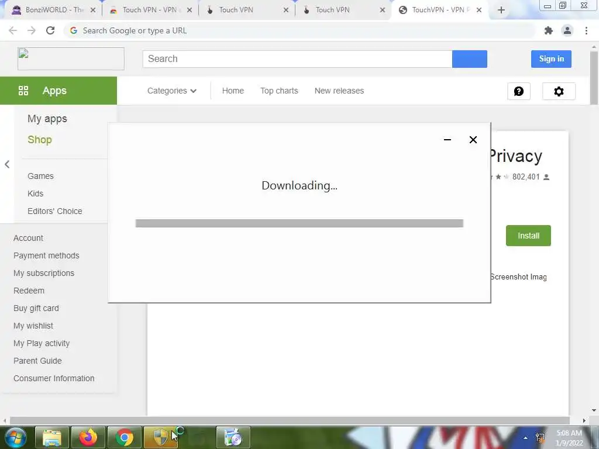Open the extensions puzzle icon
Screen dimensions: 599x449
click(549, 30)
